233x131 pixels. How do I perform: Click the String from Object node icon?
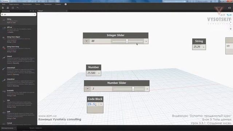pos(4,38)
